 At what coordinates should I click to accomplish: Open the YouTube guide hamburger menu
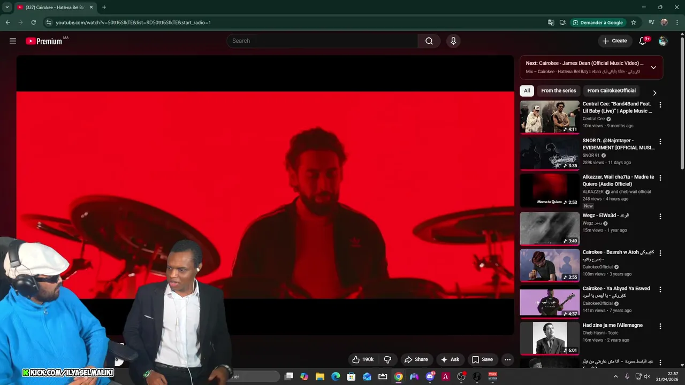click(13, 41)
